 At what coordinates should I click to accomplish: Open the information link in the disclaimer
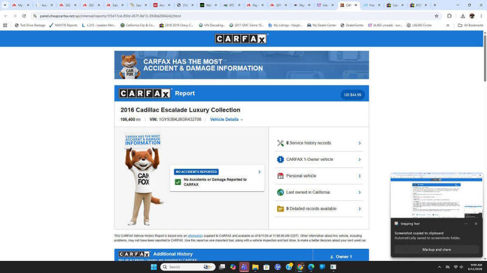(x=195, y=236)
